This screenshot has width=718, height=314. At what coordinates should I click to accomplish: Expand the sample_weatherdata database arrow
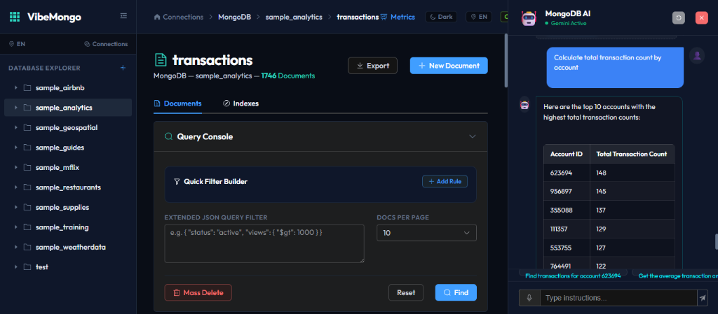(16, 247)
